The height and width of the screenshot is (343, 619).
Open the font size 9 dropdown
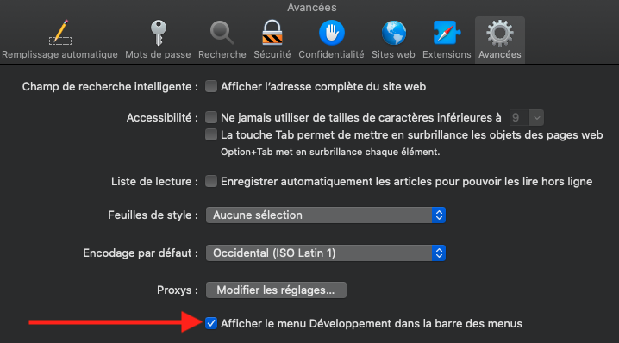(x=526, y=117)
